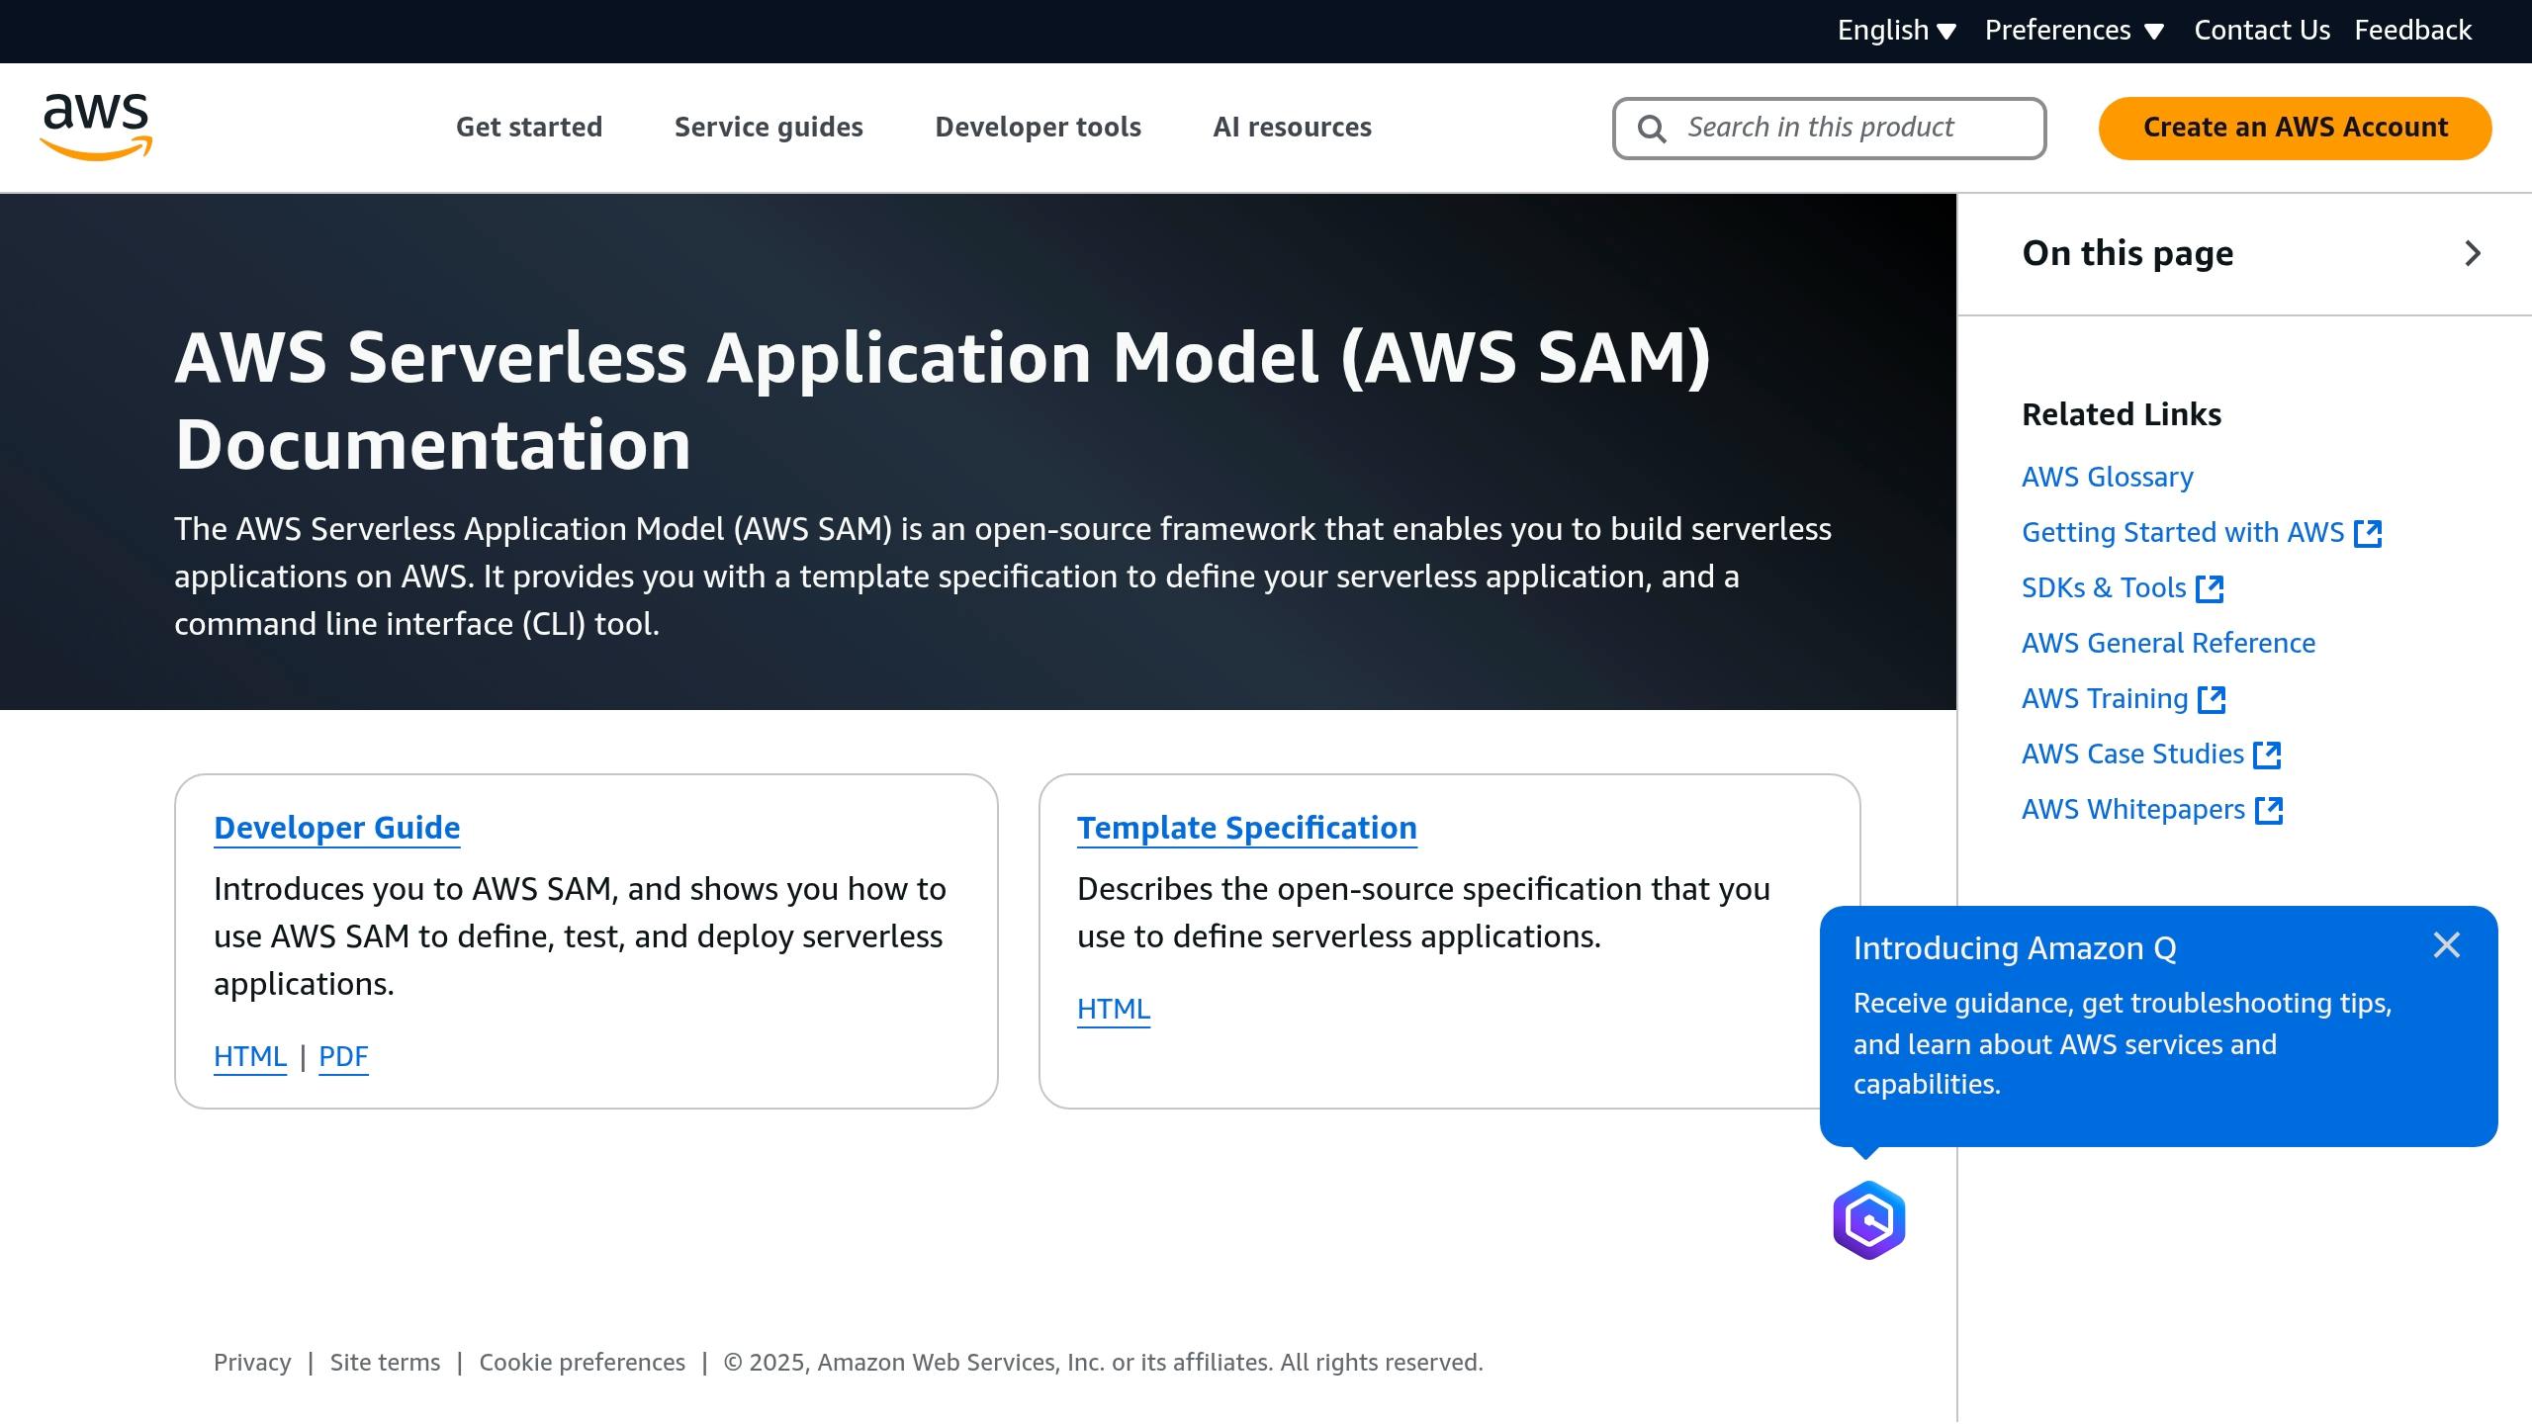The height and width of the screenshot is (1424, 2532).
Task: Expand the On this page chevron
Action: click(x=2473, y=253)
